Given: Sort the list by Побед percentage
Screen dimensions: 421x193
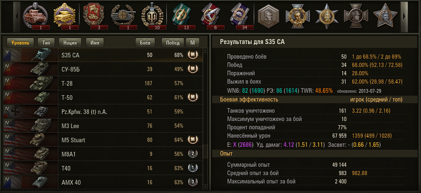Looking at the screenshot, I should (x=173, y=43).
